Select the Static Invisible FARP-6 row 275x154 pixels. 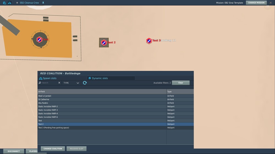(x=116, y=117)
